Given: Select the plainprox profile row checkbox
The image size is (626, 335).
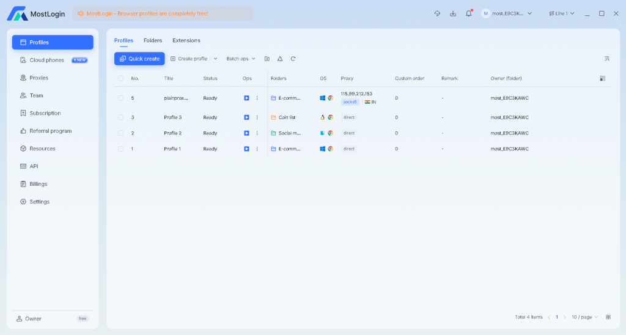Looking at the screenshot, I should pyautogui.click(x=121, y=98).
